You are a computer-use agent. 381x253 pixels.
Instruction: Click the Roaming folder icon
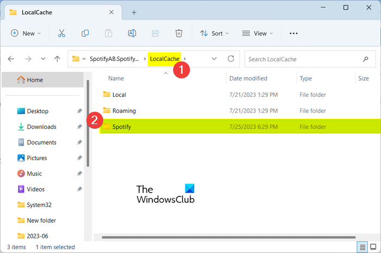point(107,110)
